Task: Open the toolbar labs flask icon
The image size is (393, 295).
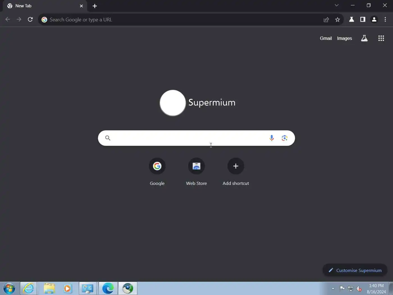Action: pyautogui.click(x=351, y=19)
